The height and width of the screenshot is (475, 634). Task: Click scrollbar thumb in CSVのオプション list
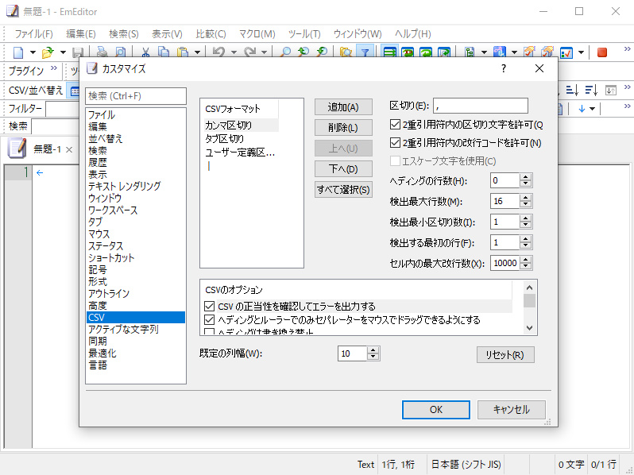pyautogui.click(x=529, y=301)
